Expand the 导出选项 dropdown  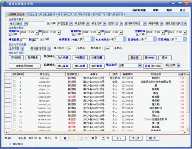click(x=179, y=66)
